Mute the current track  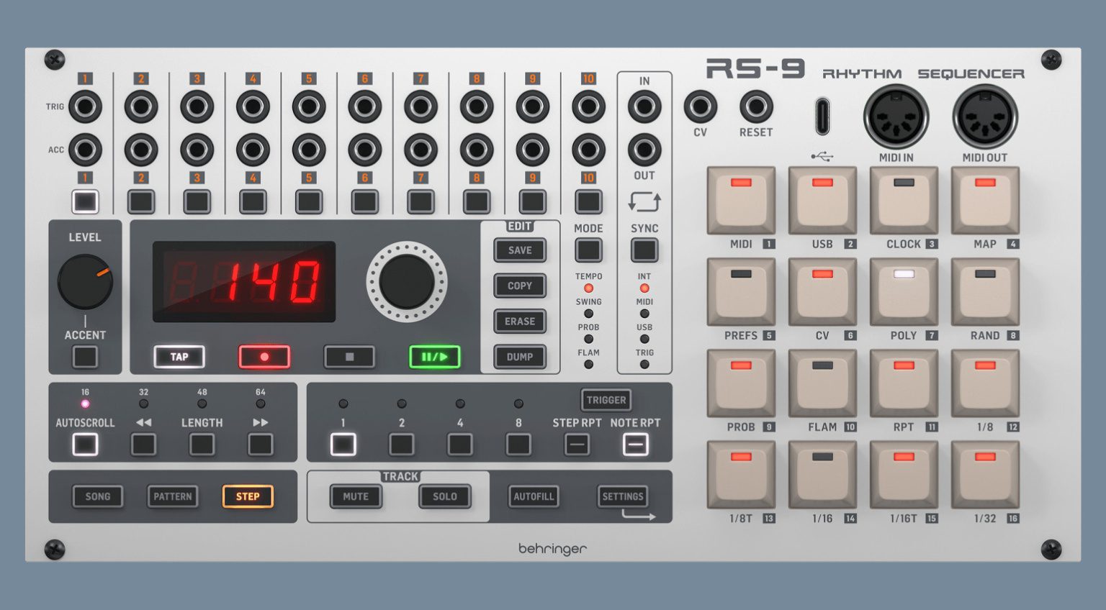[356, 496]
